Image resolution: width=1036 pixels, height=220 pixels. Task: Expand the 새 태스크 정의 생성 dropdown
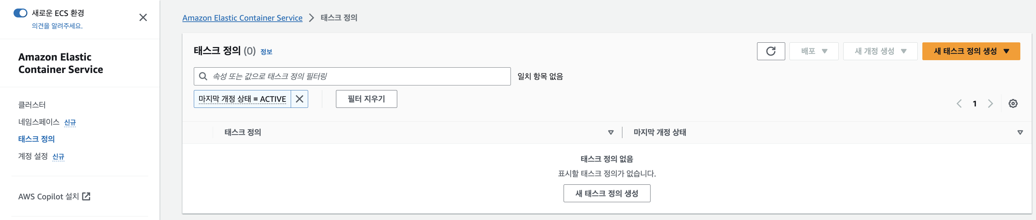[x=1006, y=51]
